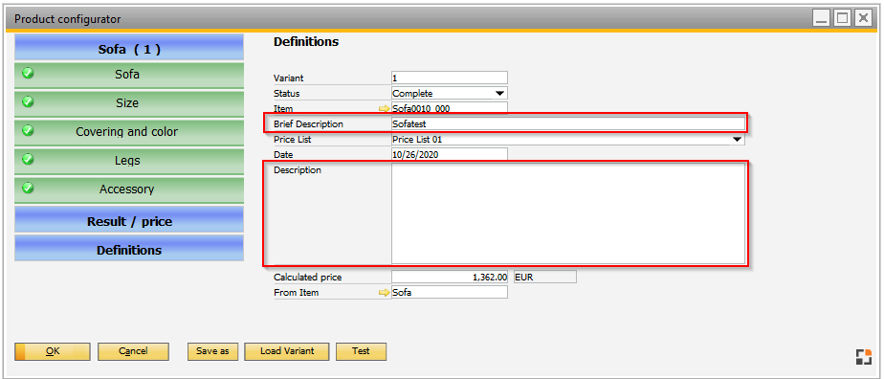884x379 pixels.
Task: Click the Item field Sofa0010_000
Action: (450, 108)
